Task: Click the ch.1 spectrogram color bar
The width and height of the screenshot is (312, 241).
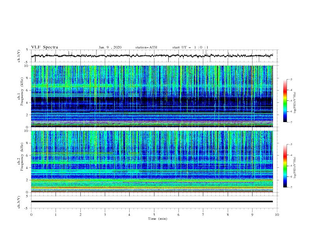Action: pos(285,100)
